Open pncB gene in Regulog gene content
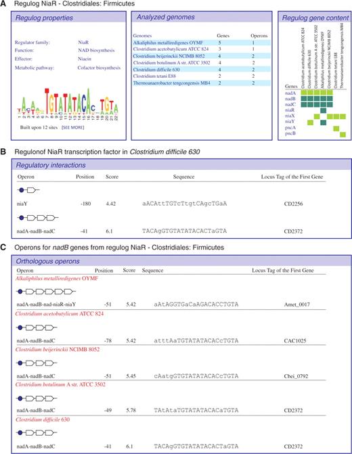Viewport: 352px width, 454px height. (290, 133)
